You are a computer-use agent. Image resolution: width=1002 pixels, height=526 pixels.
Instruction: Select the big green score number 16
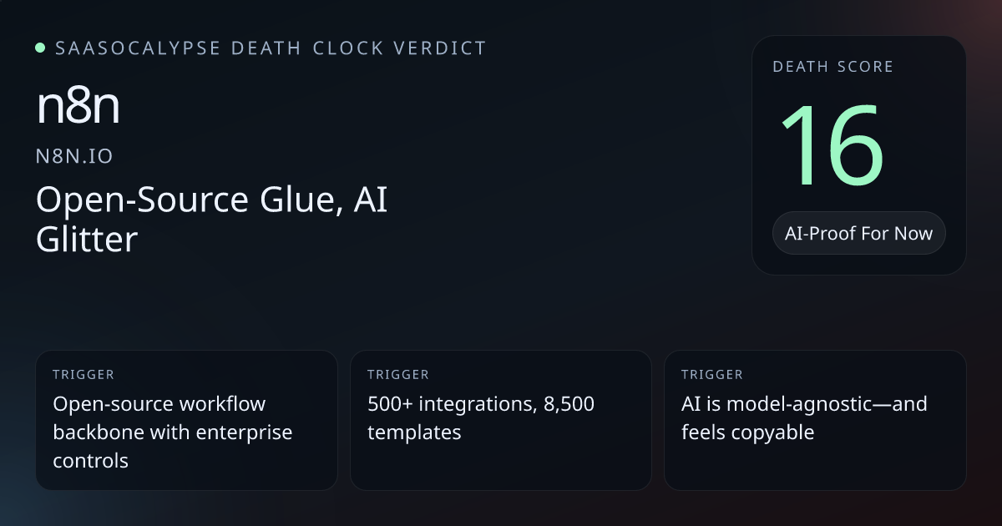pyautogui.click(x=832, y=146)
